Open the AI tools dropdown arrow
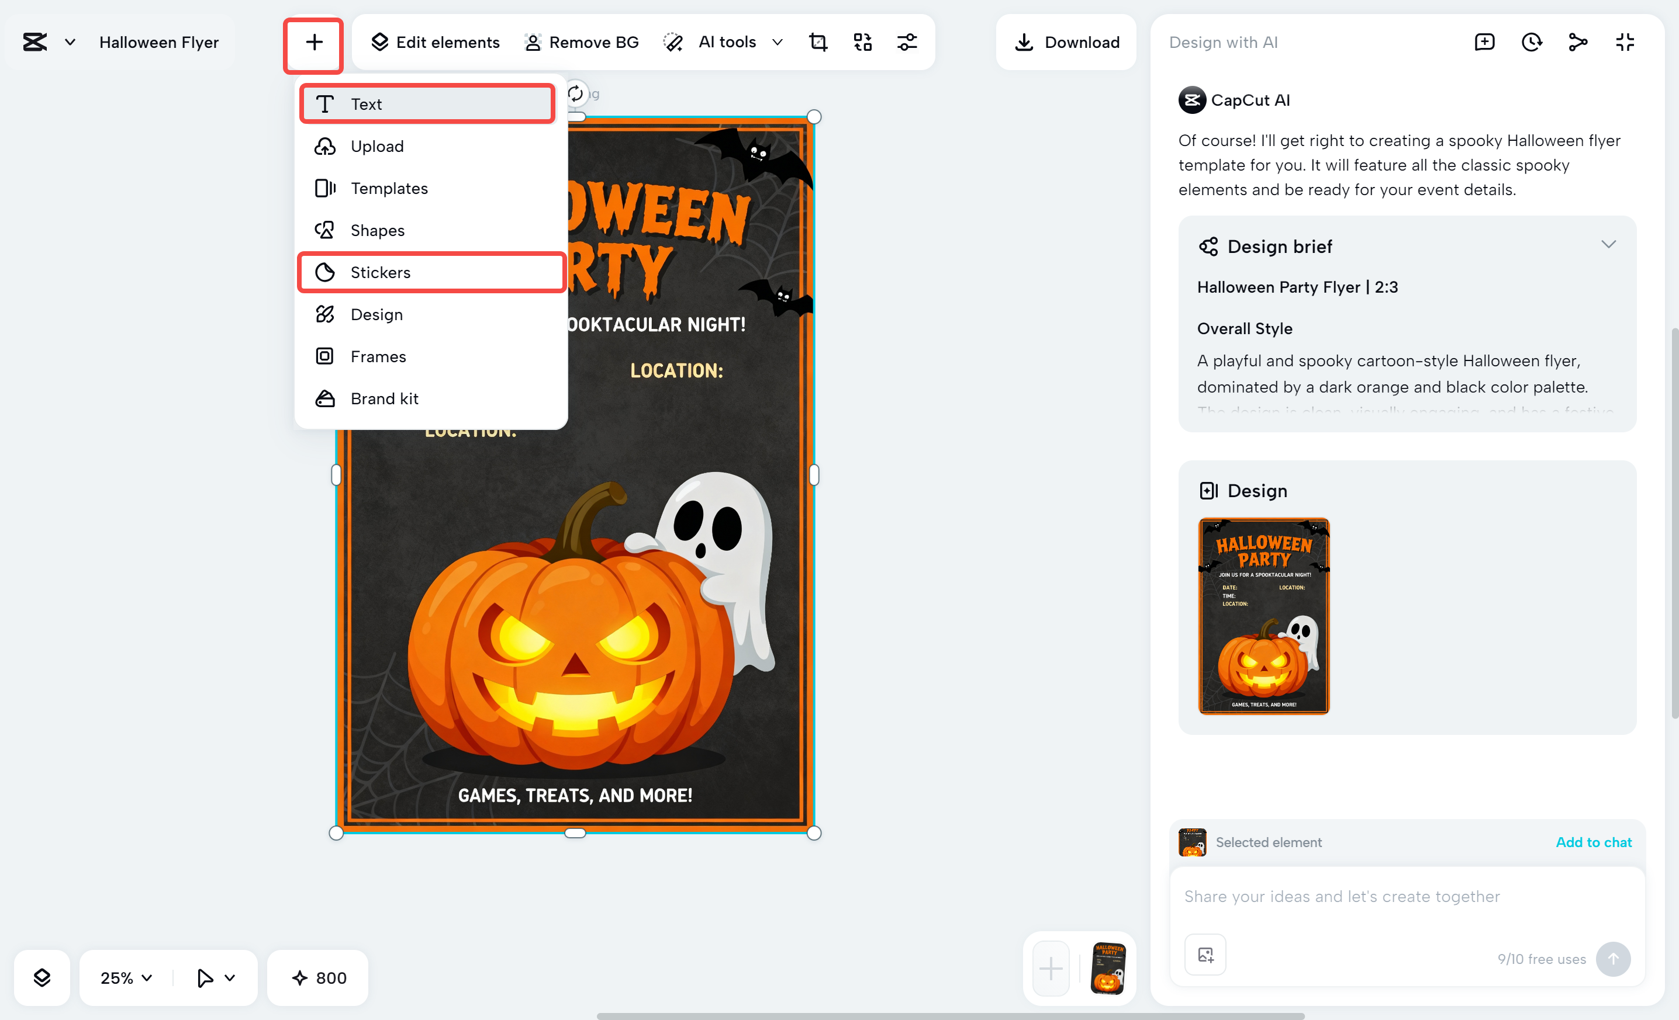 778,41
